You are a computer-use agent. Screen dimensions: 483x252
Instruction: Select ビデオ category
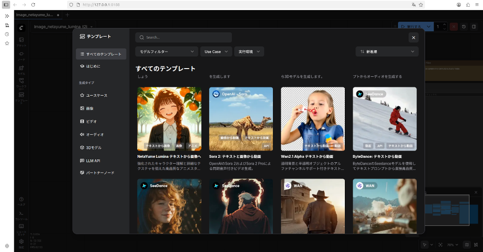[x=101, y=121]
